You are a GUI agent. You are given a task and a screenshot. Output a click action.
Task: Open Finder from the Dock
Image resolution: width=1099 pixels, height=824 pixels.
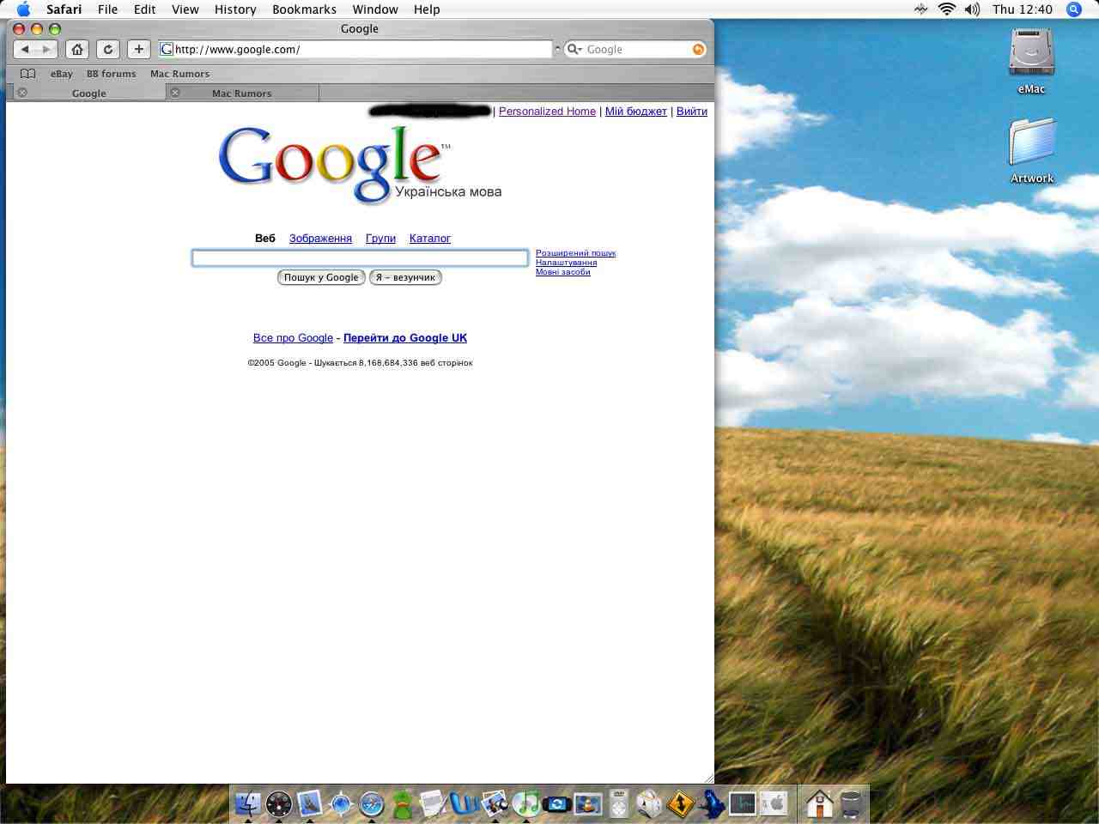[248, 803]
